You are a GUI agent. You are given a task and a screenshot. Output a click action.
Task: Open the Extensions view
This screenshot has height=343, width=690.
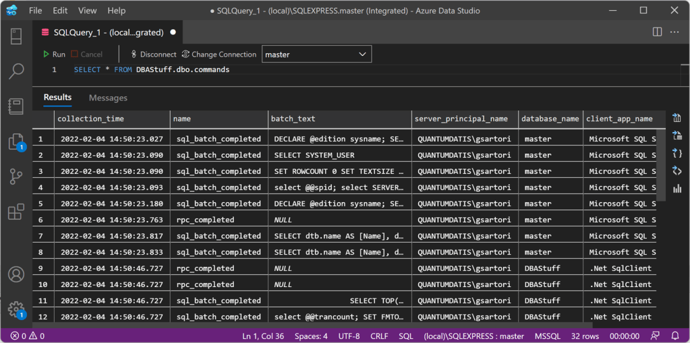pyautogui.click(x=16, y=212)
